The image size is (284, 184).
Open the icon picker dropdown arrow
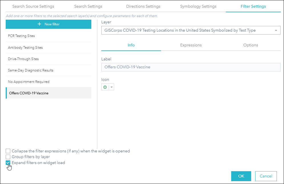tap(111, 87)
